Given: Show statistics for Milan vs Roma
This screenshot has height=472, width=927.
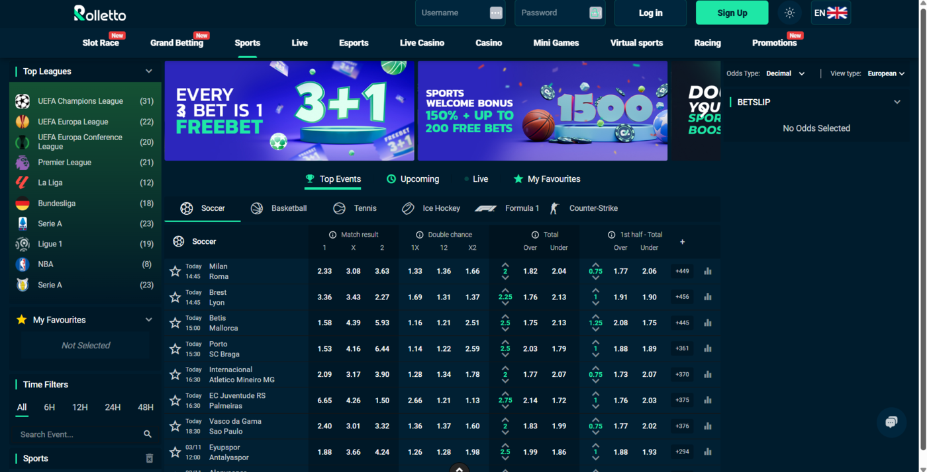Looking at the screenshot, I should point(708,271).
